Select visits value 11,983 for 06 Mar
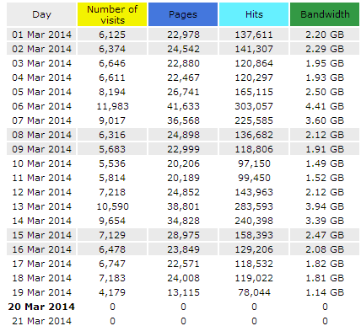Screen dimensions: 361x326 pyautogui.click(x=112, y=106)
